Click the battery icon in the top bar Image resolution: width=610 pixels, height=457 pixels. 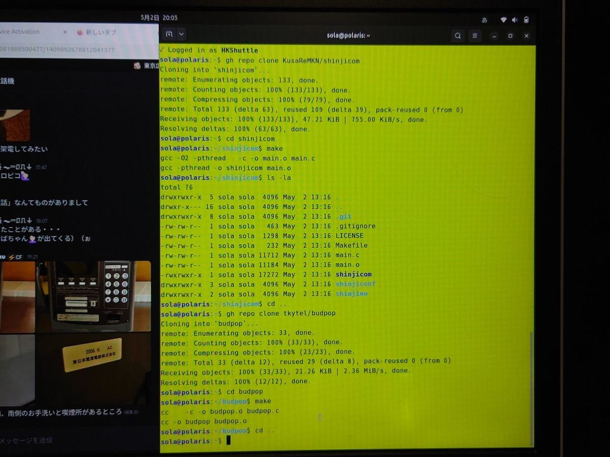pyautogui.click(x=526, y=20)
